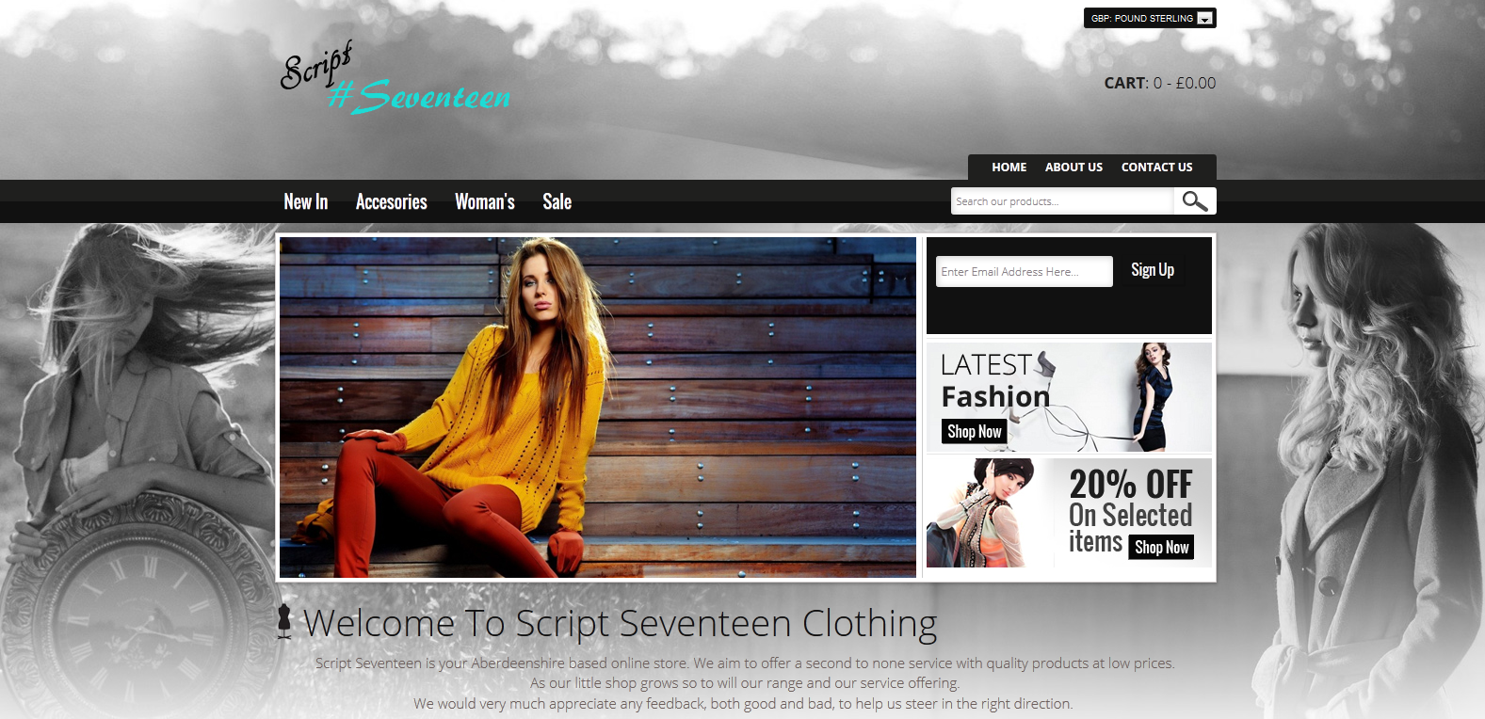Image resolution: width=1485 pixels, height=719 pixels.
Task: Select GBP: Pound Sterling currency selector
Action: [x=1141, y=19]
